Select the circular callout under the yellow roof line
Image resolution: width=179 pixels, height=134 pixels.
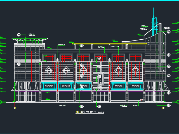(82, 46)
